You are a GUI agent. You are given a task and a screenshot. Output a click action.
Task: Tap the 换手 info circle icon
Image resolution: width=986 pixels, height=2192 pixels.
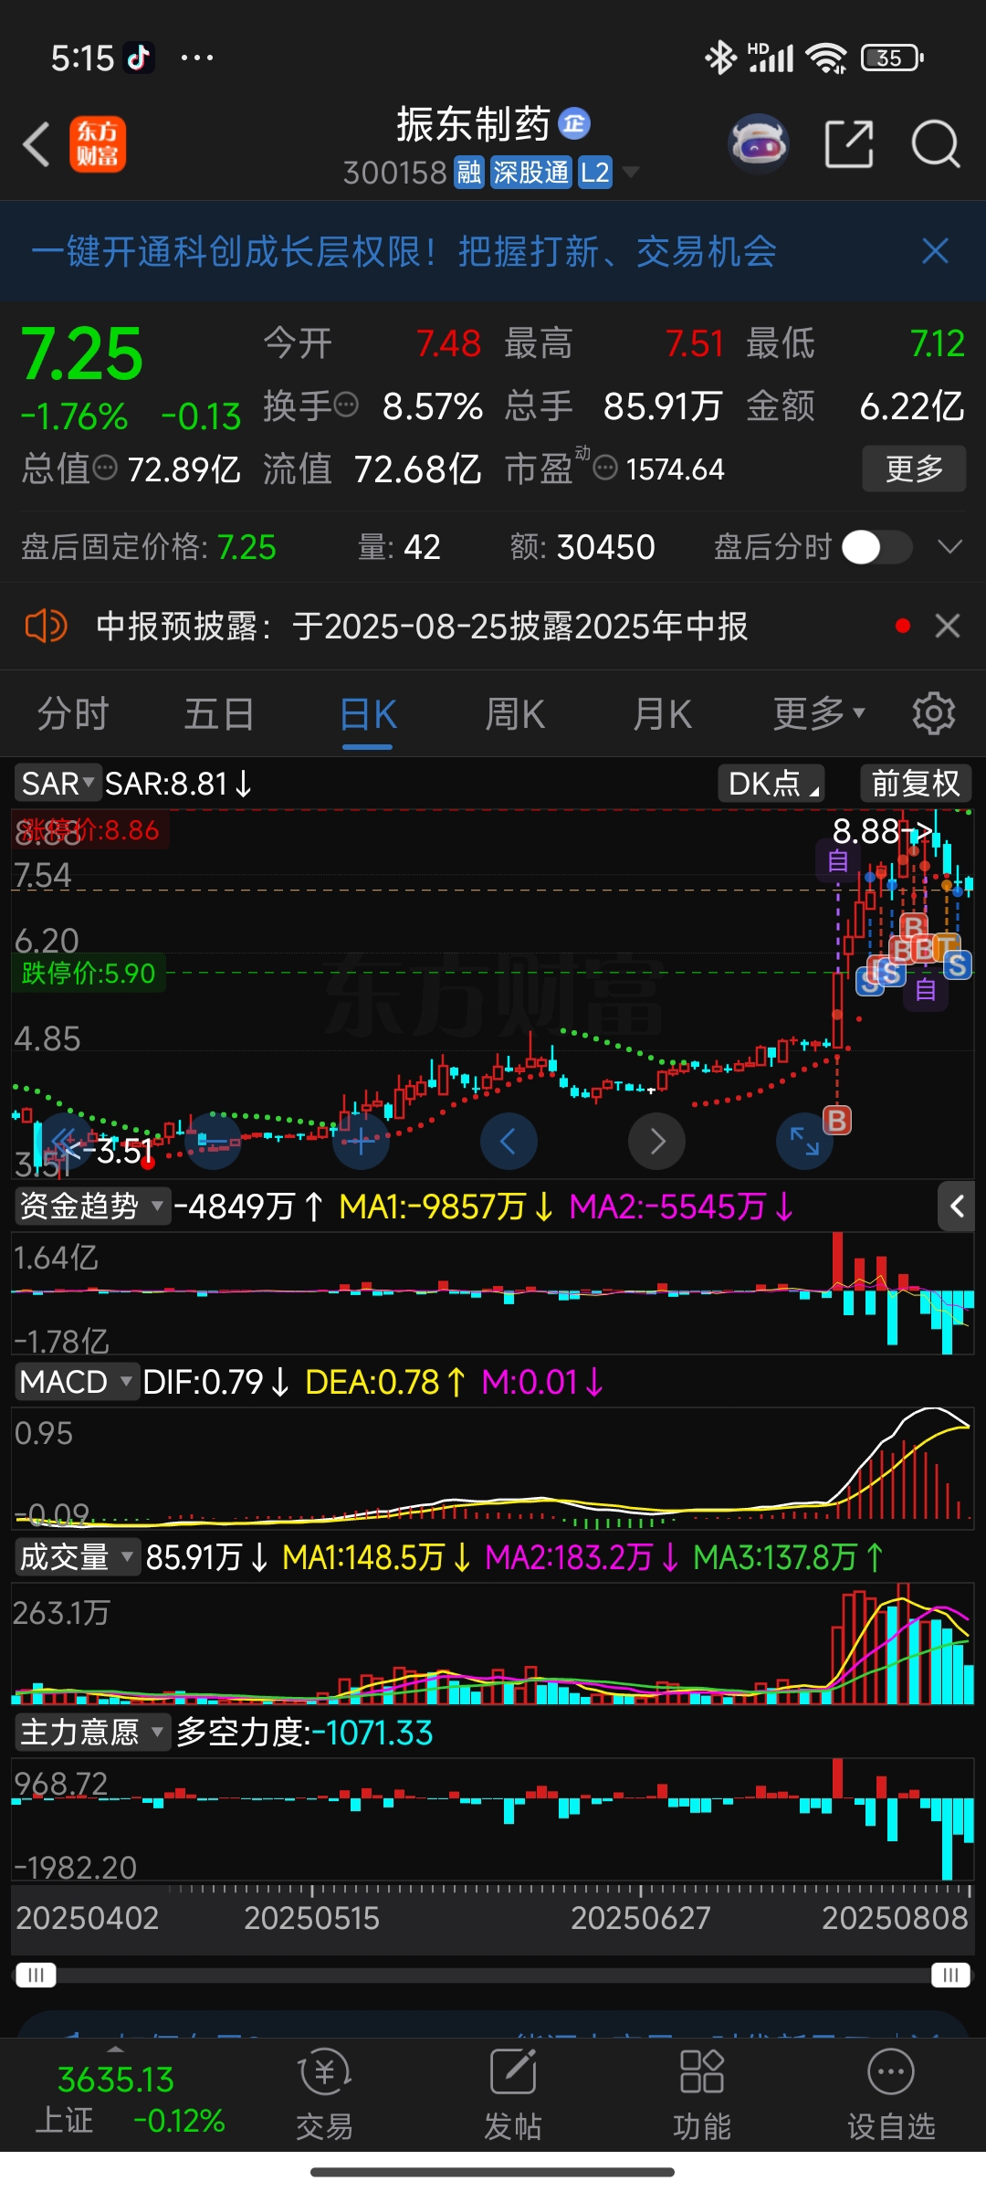(346, 404)
